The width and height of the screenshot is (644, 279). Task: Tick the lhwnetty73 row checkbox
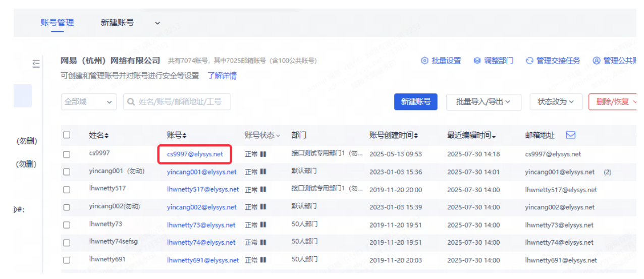tap(67, 225)
